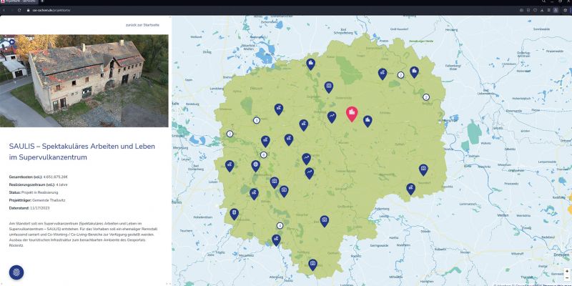Click the globe icon map marker
The height and width of the screenshot is (286, 572).
tap(255, 166)
